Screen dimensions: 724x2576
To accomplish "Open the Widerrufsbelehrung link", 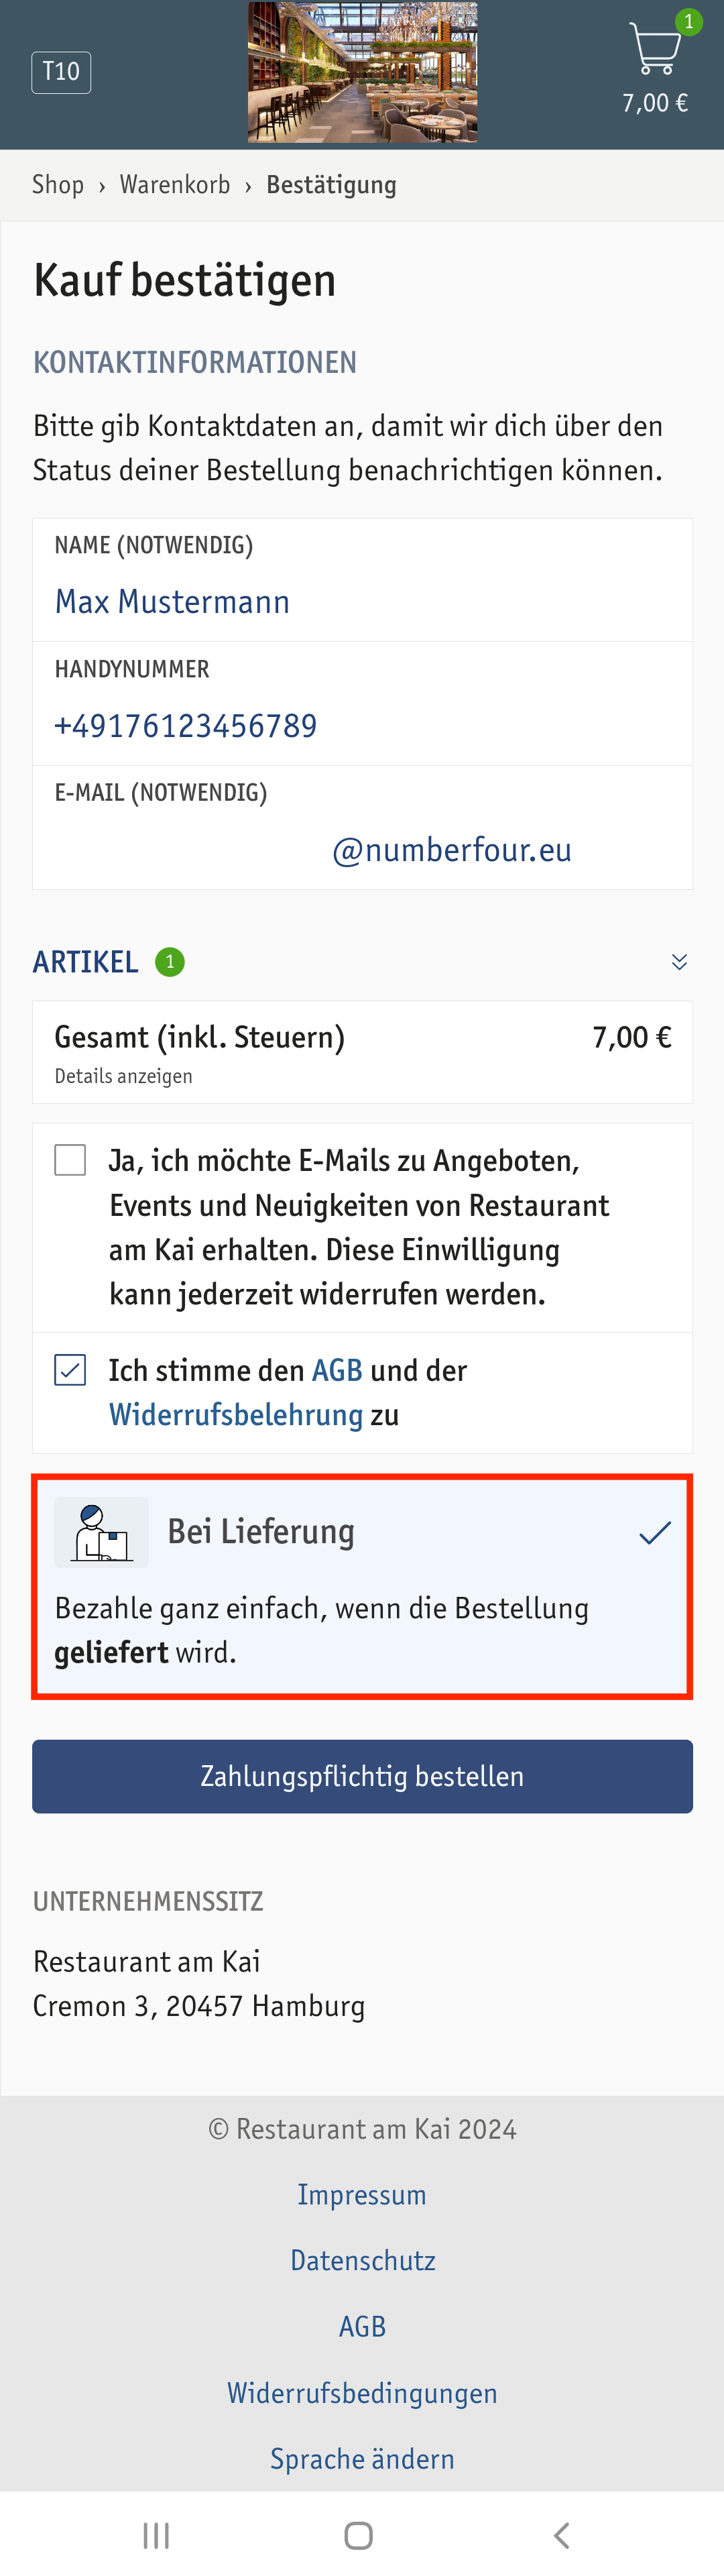I will click(236, 1414).
